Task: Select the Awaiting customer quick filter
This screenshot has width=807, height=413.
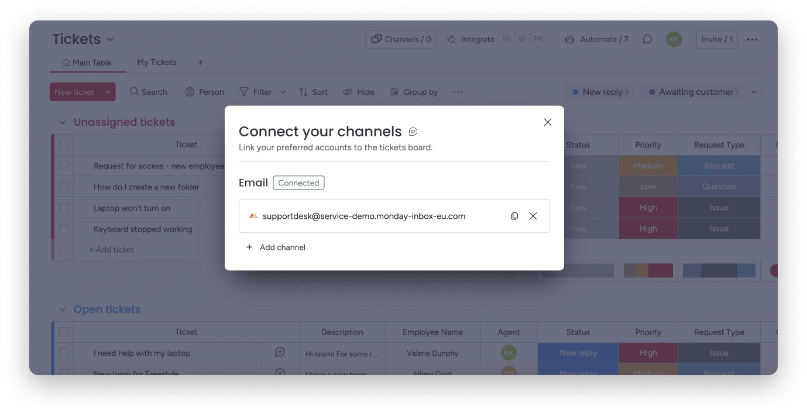Action: pos(693,92)
